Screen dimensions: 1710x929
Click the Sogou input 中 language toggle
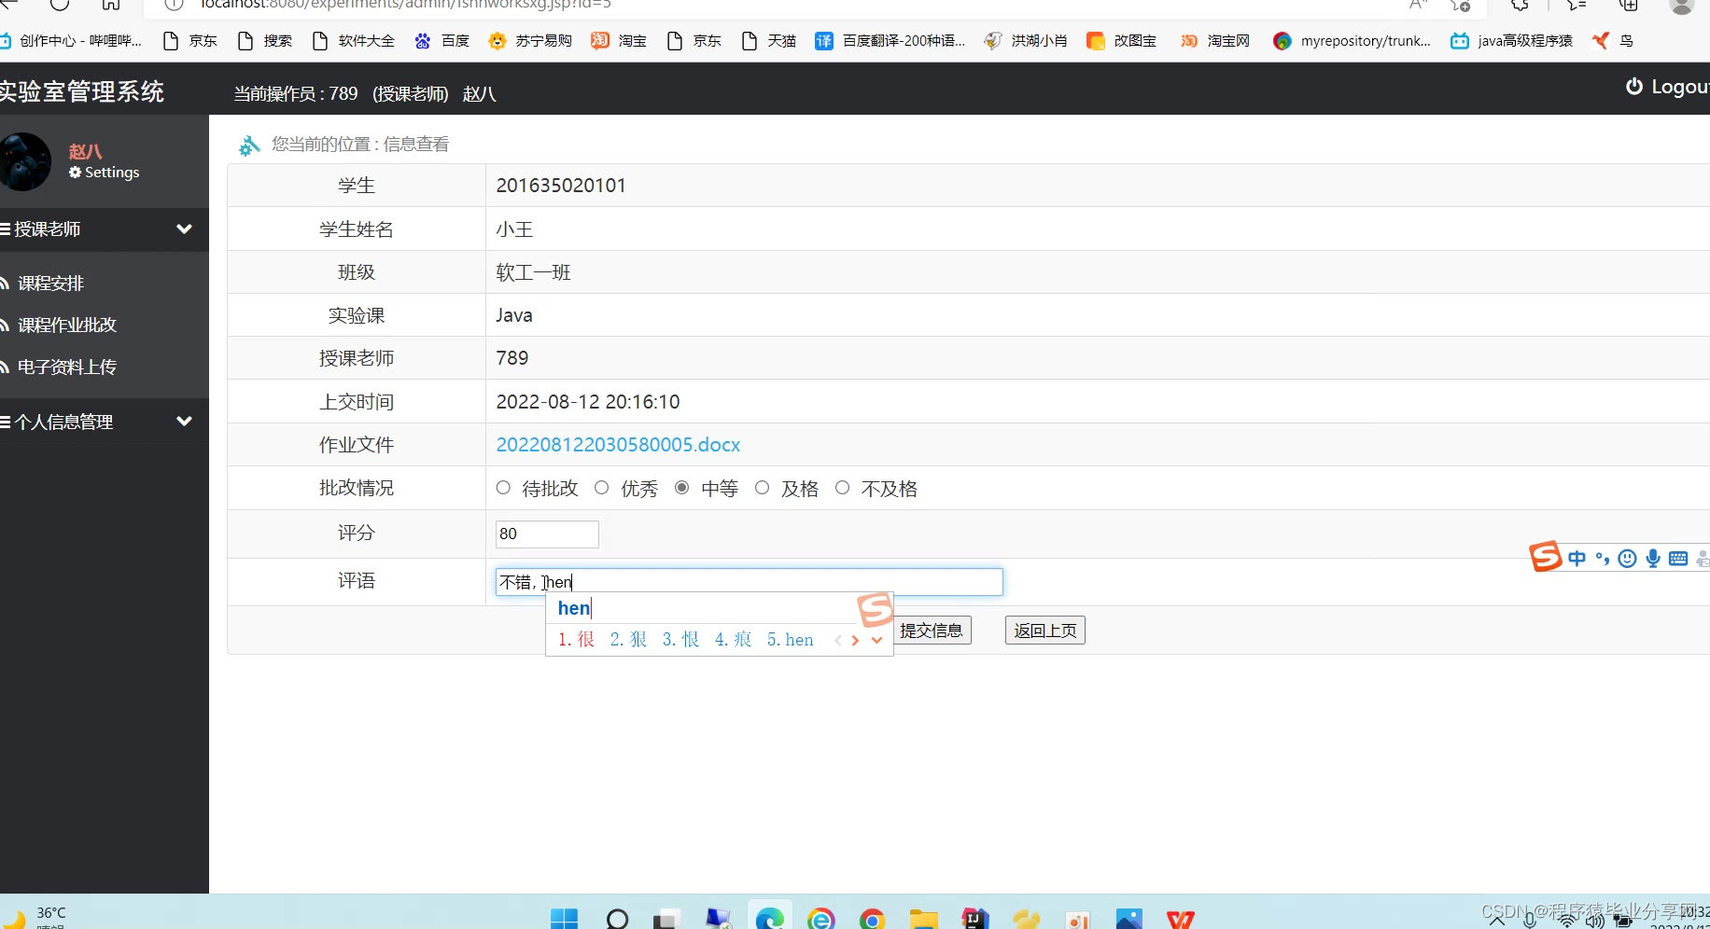pyautogui.click(x=1577, y=559)
